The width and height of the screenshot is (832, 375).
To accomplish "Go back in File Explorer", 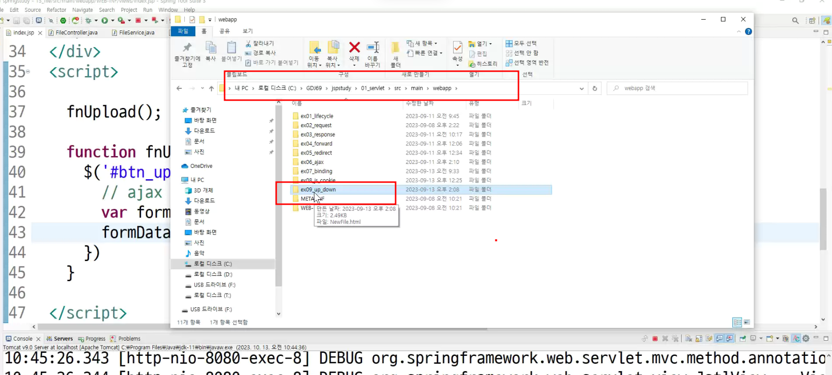I will coord(179,88).
